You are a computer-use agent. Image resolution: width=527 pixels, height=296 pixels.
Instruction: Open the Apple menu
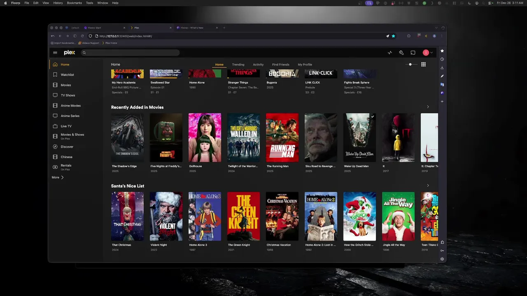click(x=5, y=3)
